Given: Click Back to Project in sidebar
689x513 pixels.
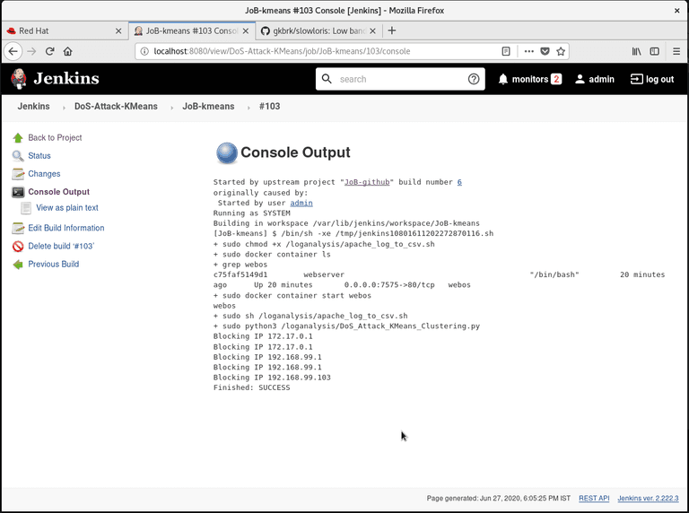Looking at the screenshot, I should tap(55, 138).
